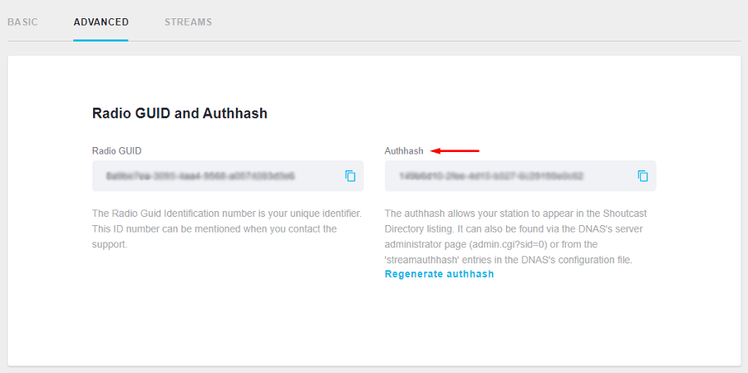
Task: Click inside the Authhash field
Action: [507, 176]
